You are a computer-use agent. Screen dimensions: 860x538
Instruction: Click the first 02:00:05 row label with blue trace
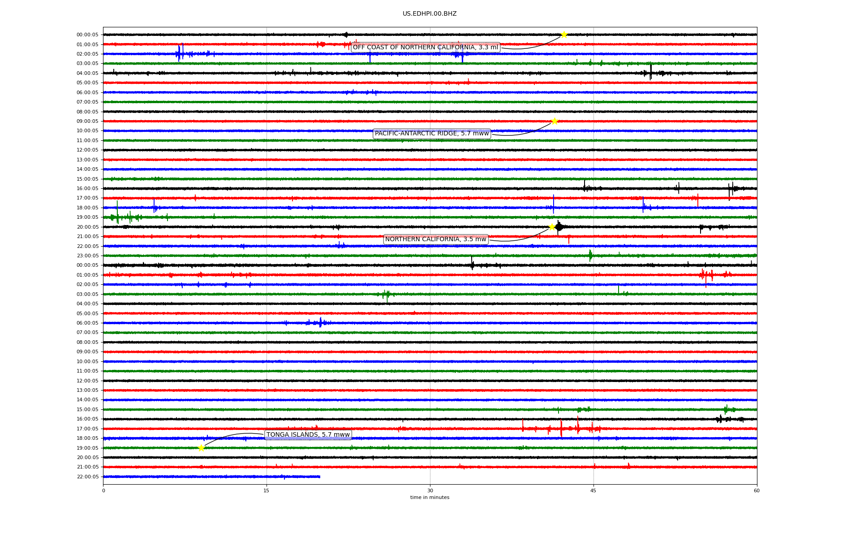coord(87,54)
